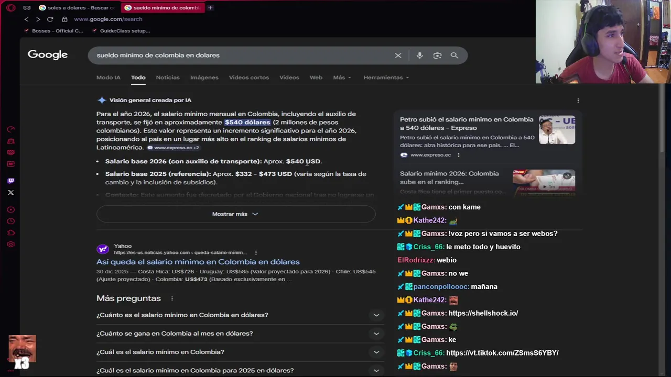671x377 pixels.
Task: Expand '¿Cuál es el salario mínimo en Colombia?' question
Action: pyautogui.click(x=240, y=352)
